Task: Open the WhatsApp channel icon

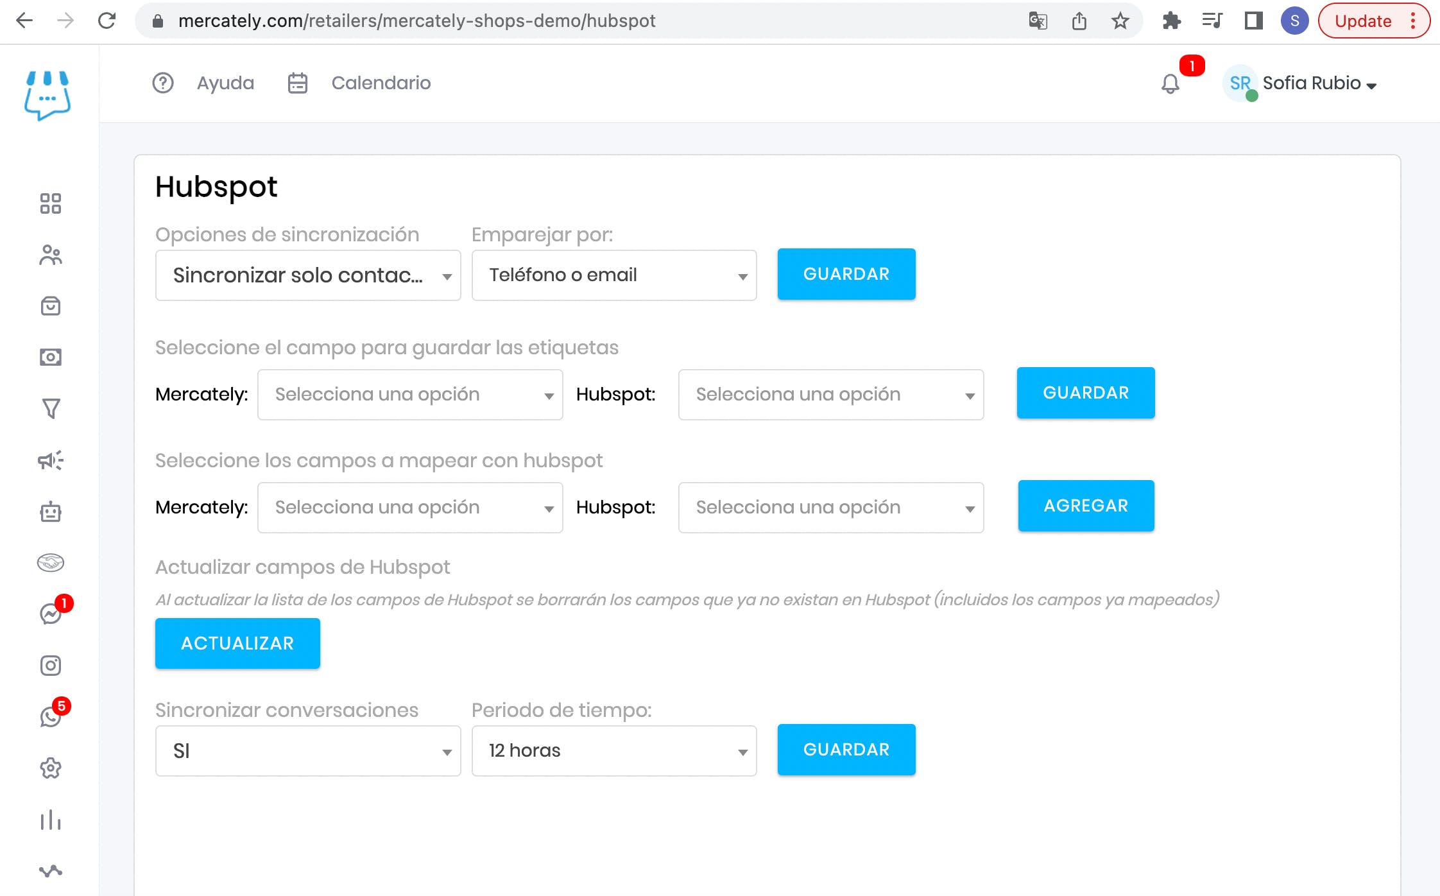Action: (50, 717)
